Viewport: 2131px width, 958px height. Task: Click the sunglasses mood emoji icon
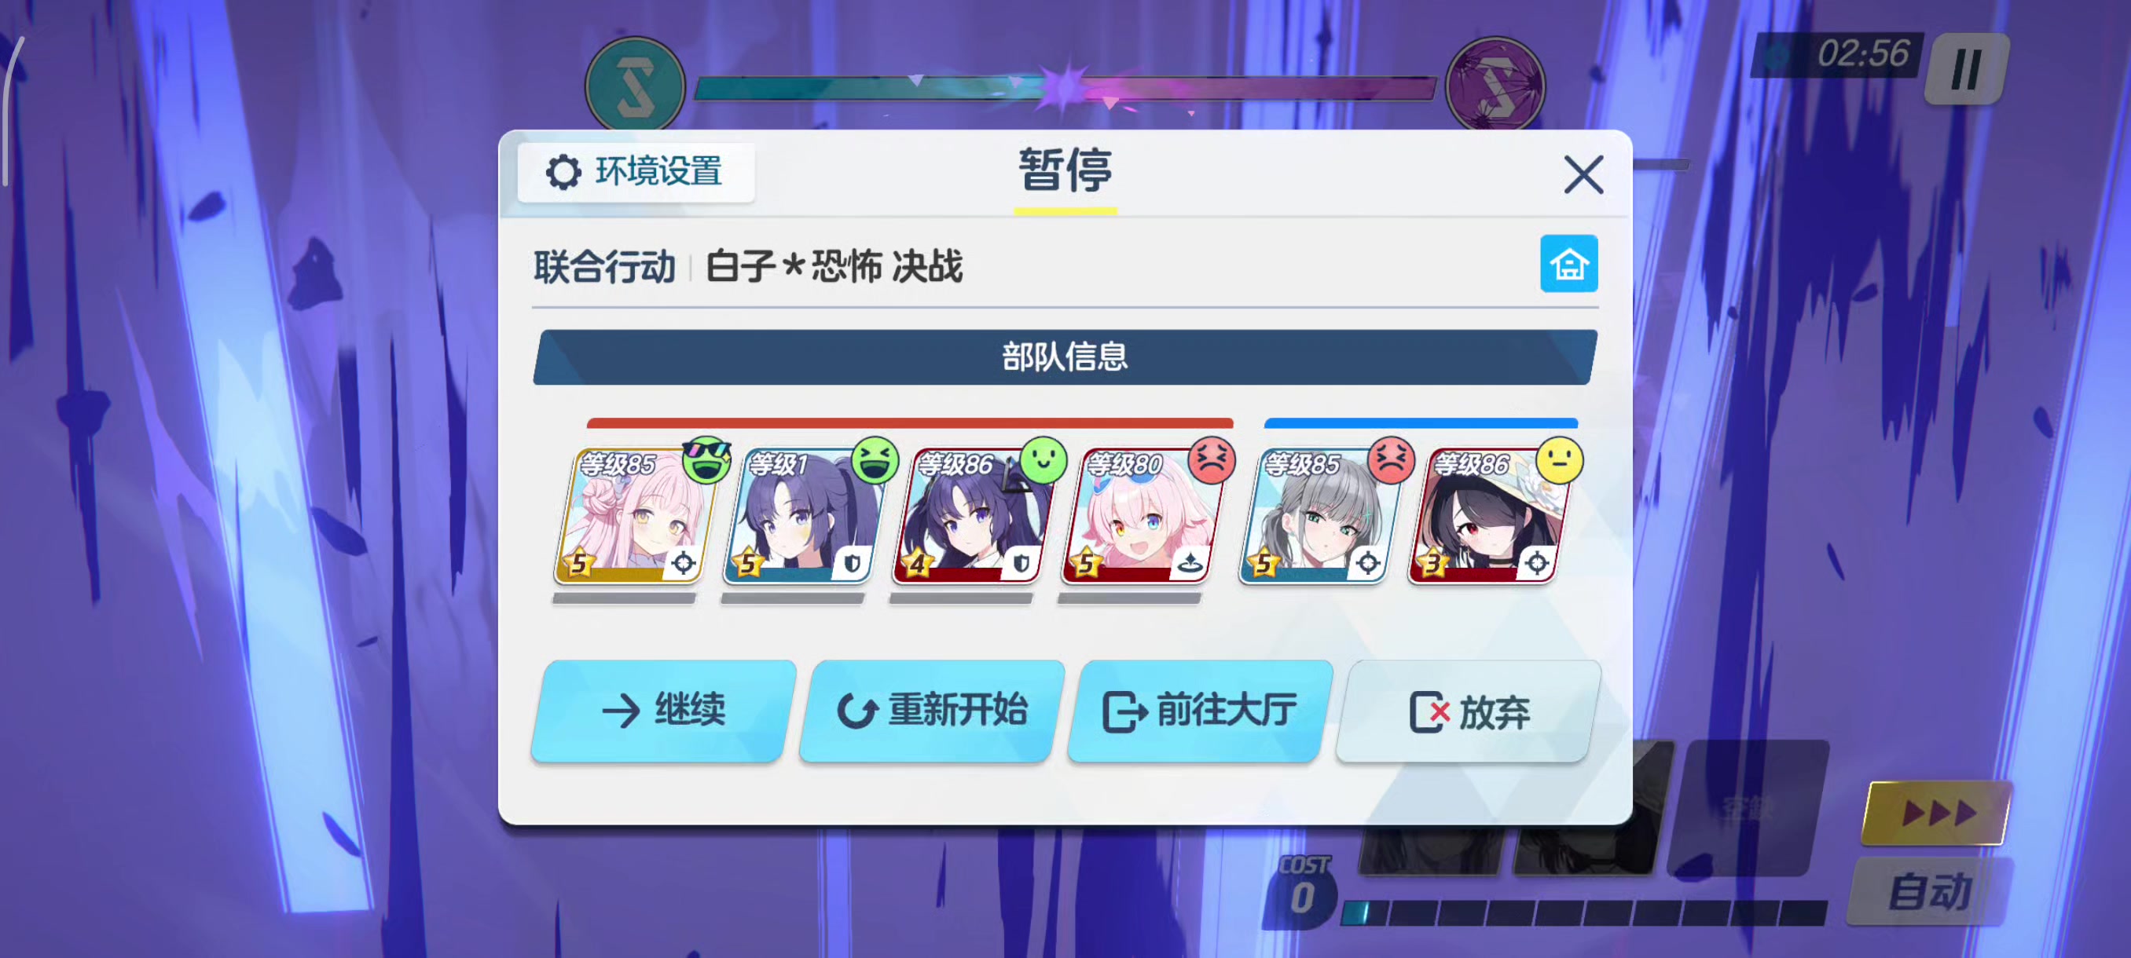[706, 460]
